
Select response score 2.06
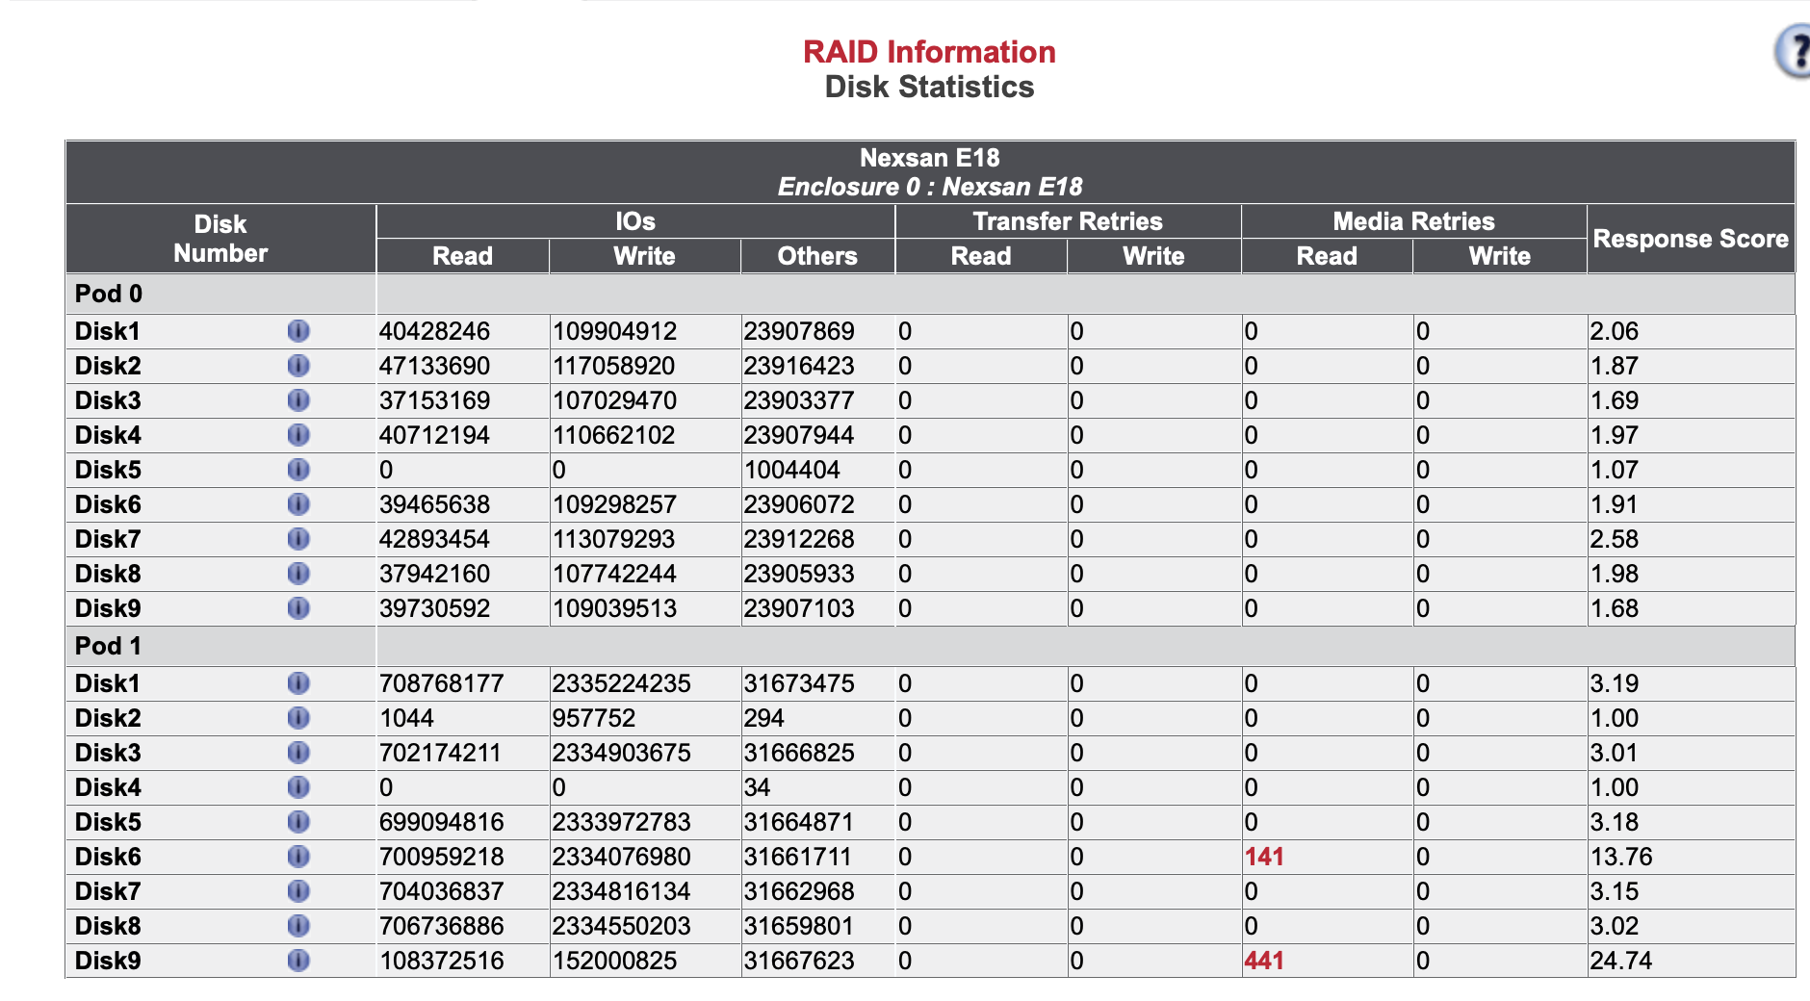click(1614, 331)
